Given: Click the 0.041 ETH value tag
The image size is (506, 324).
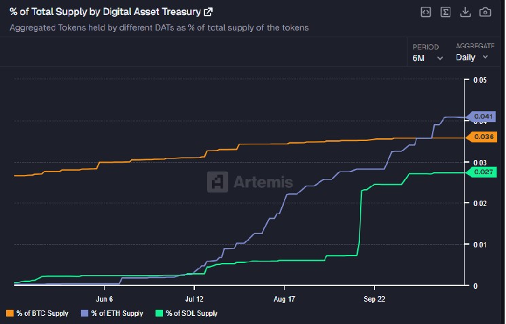Looking at the screenshot, I should 483,117.
